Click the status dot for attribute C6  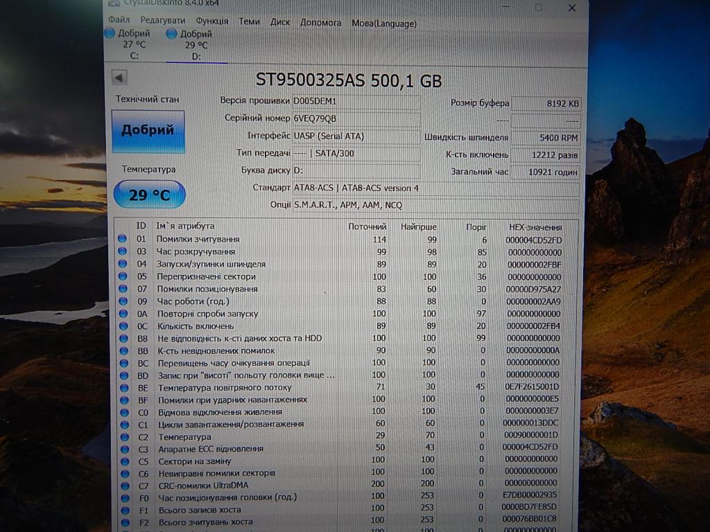pos(125,474)
